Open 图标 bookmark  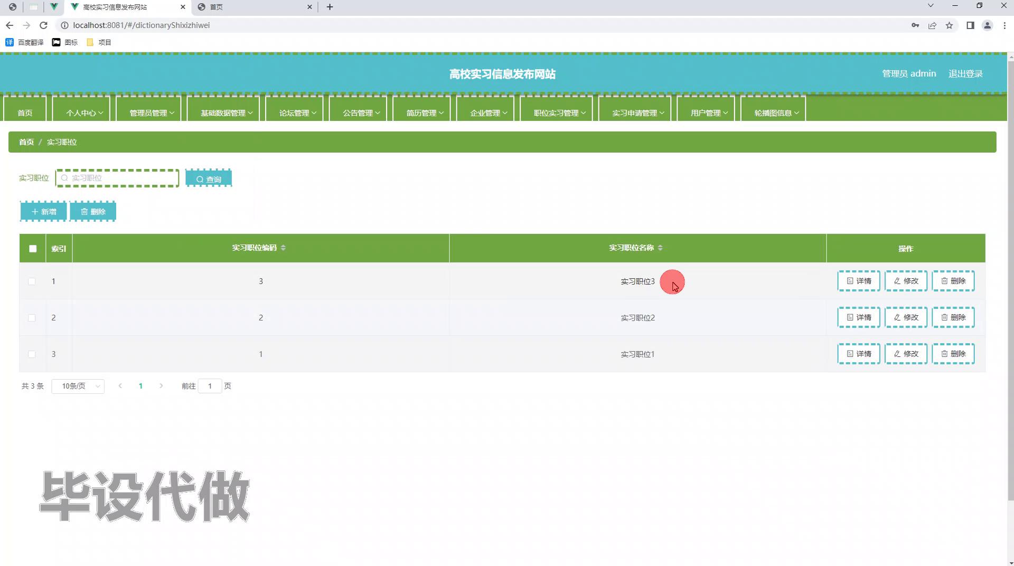pos(65,42)
